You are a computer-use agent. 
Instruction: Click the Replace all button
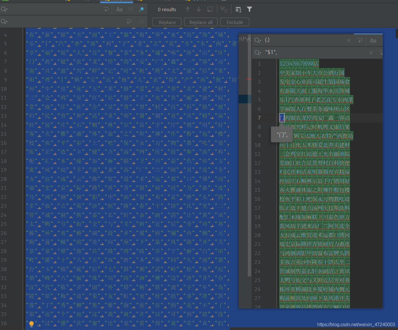tap(201, 22)
